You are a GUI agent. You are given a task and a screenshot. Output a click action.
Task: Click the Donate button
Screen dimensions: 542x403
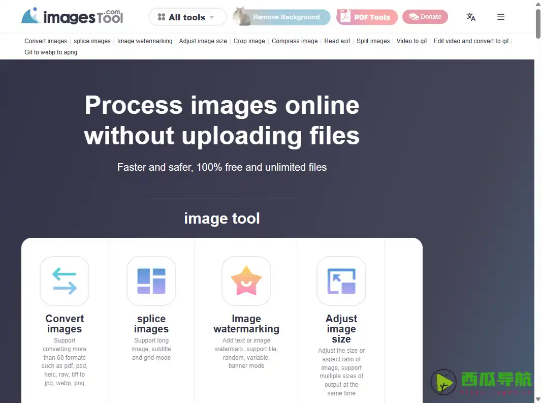(425, 17)
